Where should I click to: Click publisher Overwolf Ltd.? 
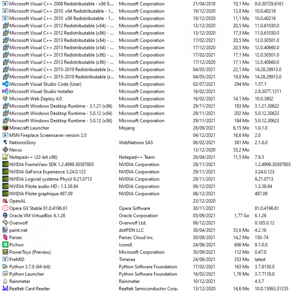pyautogui.click(x=133, y=223)
